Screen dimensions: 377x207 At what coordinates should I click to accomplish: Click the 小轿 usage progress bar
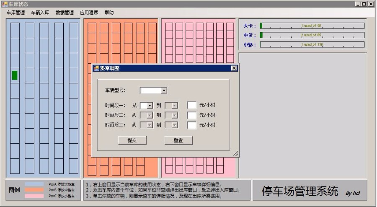click(x=312, y=44)
